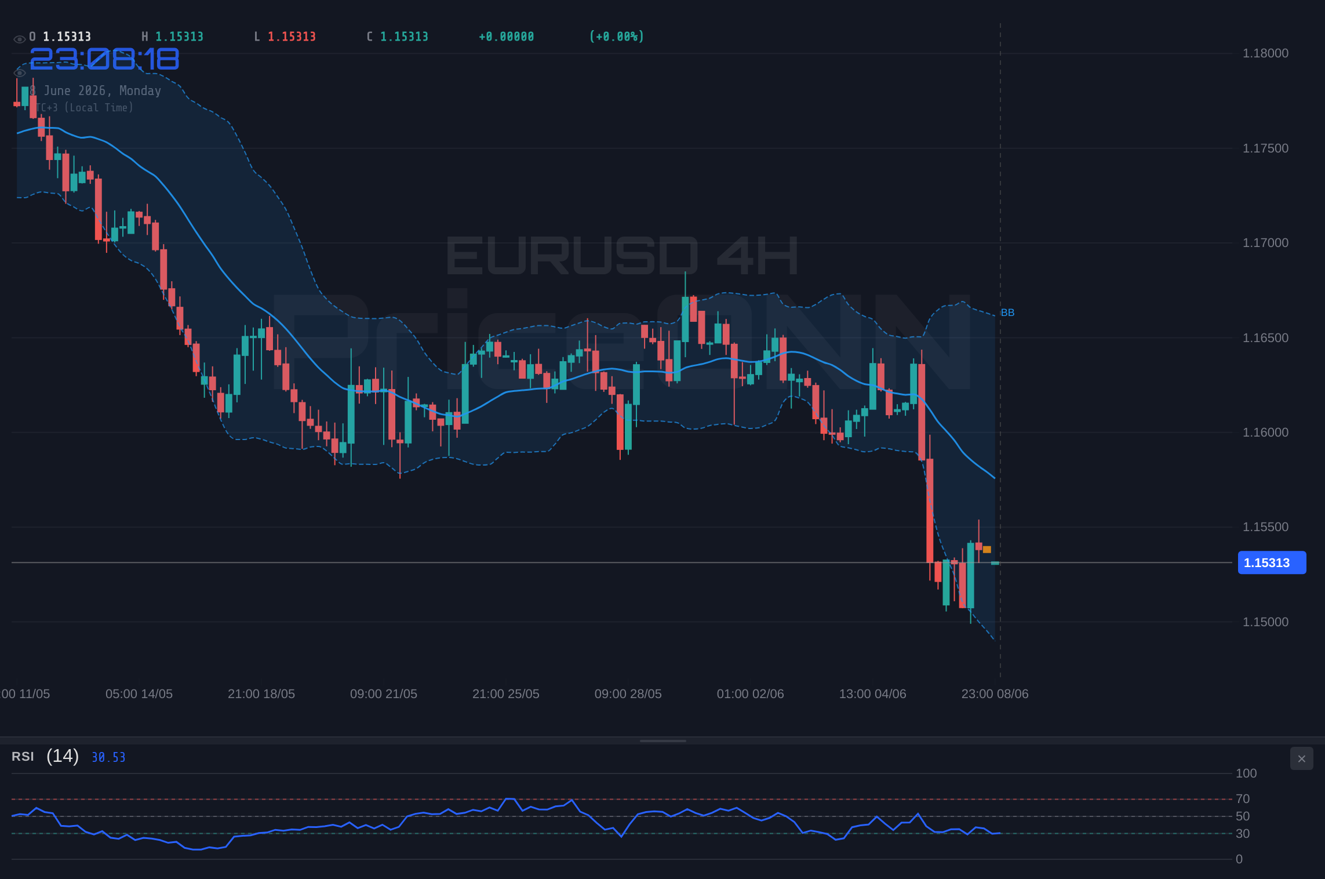1325x879 pixels.
Task: Click the 01:00 02/06 time axis label
Action: (751, 694)
